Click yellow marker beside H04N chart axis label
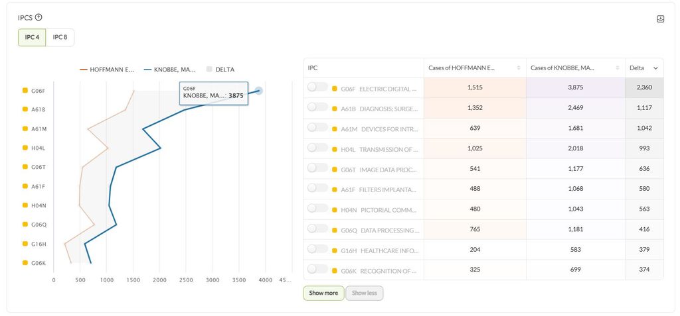Screen dimensions: 680x316 tap(25, 205)
